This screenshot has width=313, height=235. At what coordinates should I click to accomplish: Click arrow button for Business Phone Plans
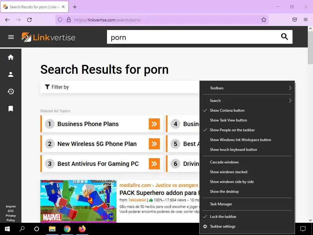[x=154, y=124]
